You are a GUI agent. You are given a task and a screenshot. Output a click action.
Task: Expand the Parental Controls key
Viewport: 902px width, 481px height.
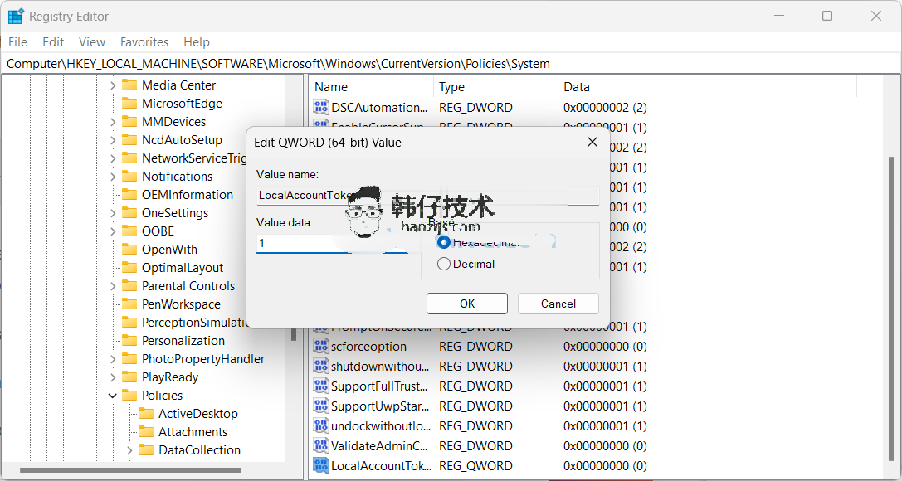[x=113, y=286]
